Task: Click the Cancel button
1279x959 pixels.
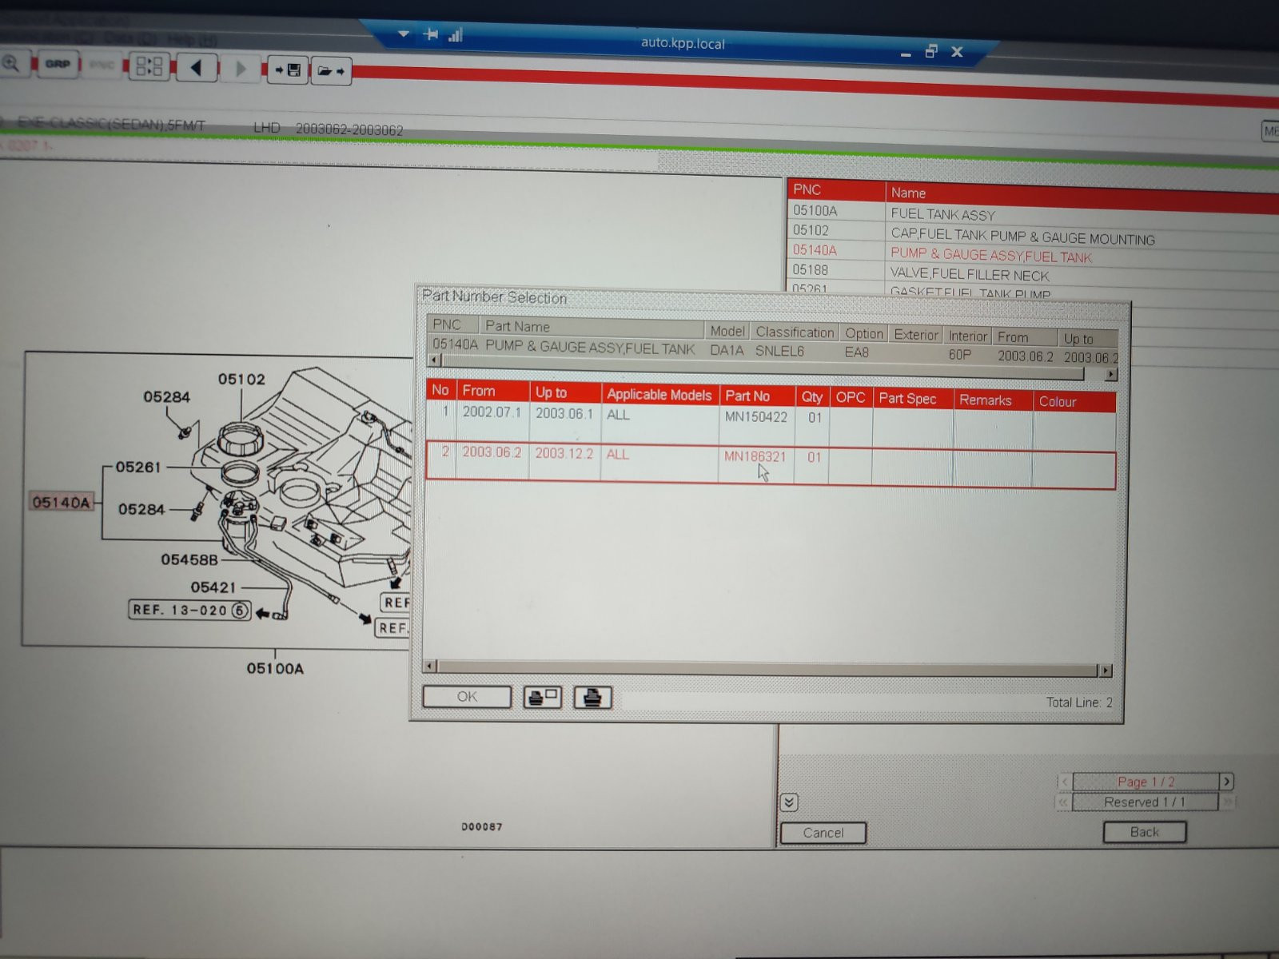Action: coord(823,833)
